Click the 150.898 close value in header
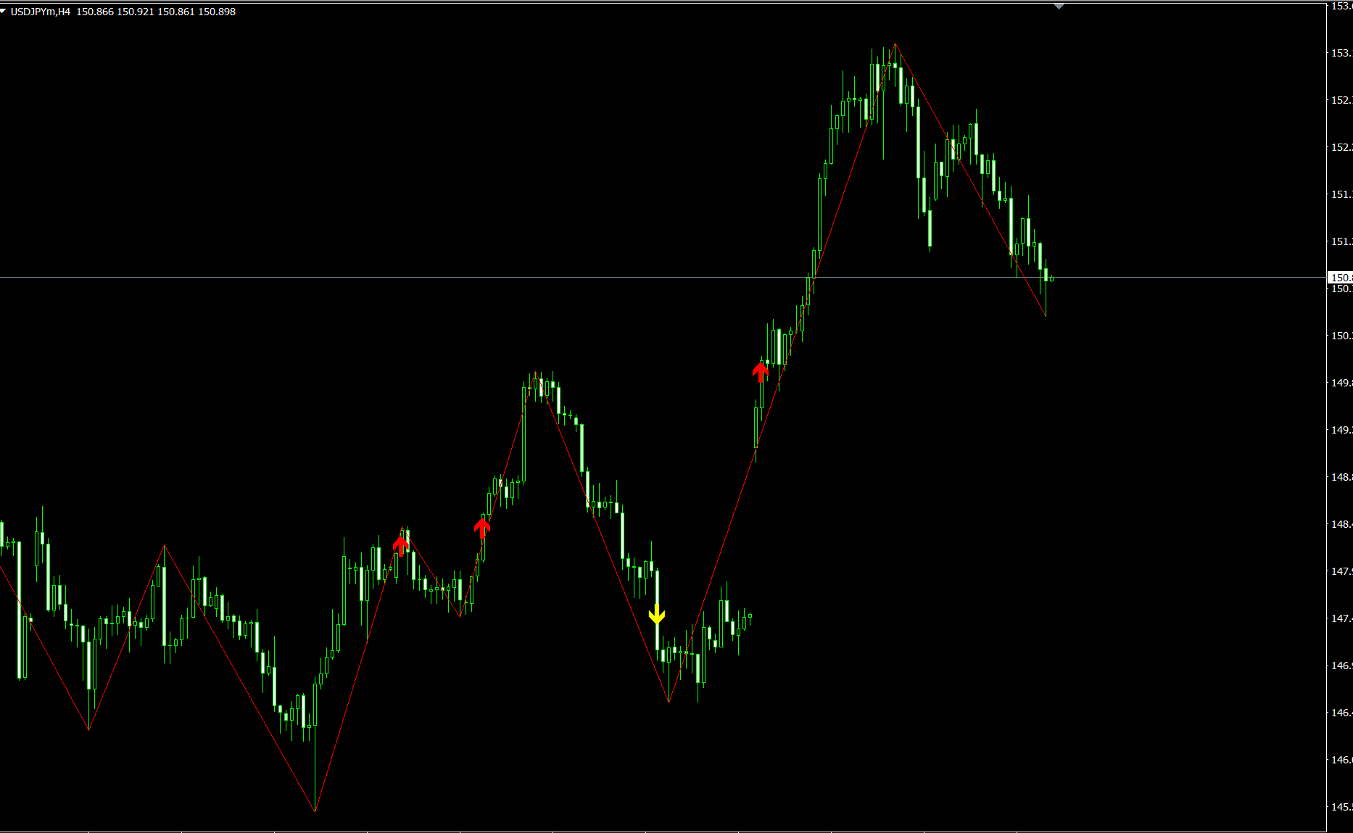Viewport: 1353px width, 833px height. [x=217, y=12]
